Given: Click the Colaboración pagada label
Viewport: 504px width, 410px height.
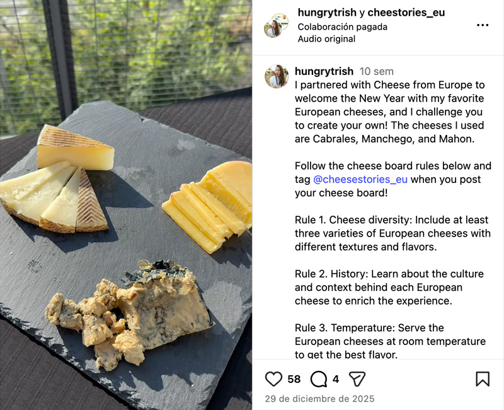Looking at the screenshot, I should click(342, 26).
